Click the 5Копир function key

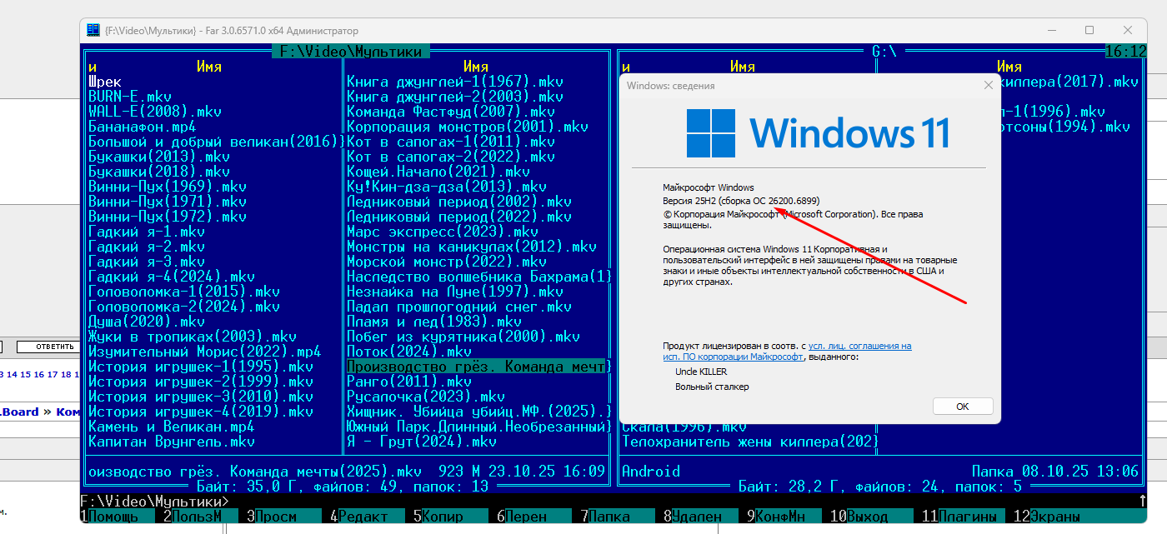[x=442, y=517]
